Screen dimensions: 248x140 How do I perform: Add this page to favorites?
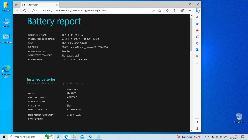[159, 11]
